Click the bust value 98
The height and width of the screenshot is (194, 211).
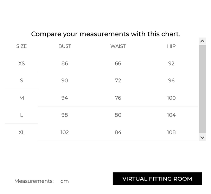point(65,115)
